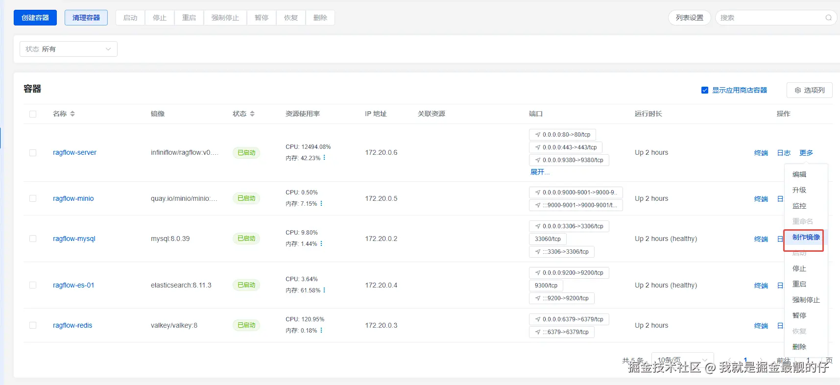Open the ragflow-mysql container link

[74, 239]
